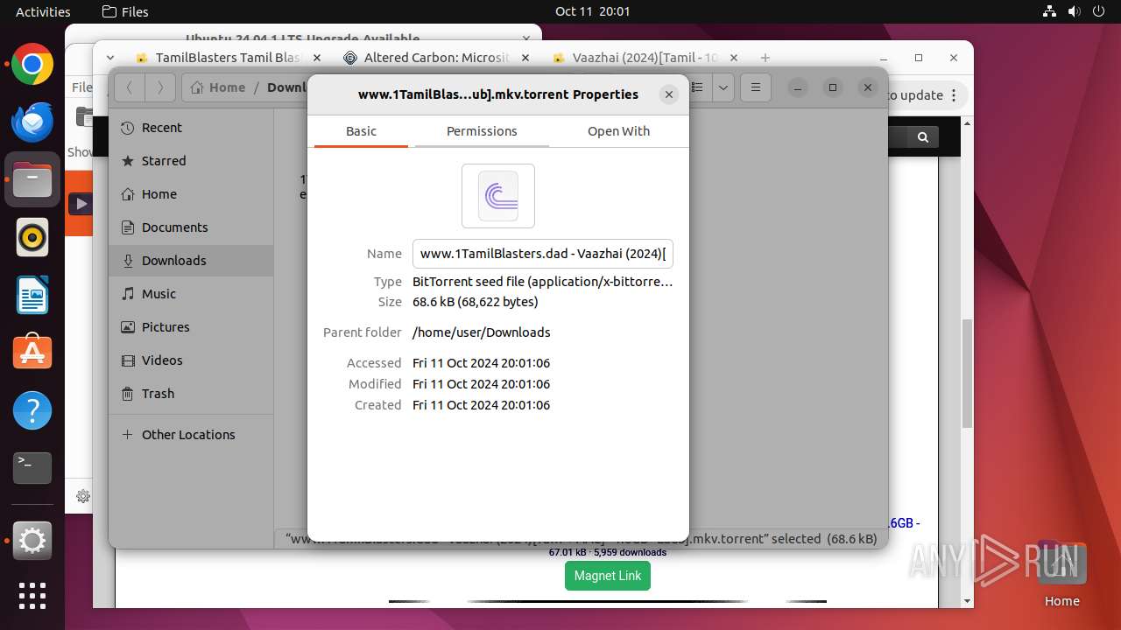Open Pictures in the Files sidebar
Screen dimensions: 1121x630
(191, 327)
